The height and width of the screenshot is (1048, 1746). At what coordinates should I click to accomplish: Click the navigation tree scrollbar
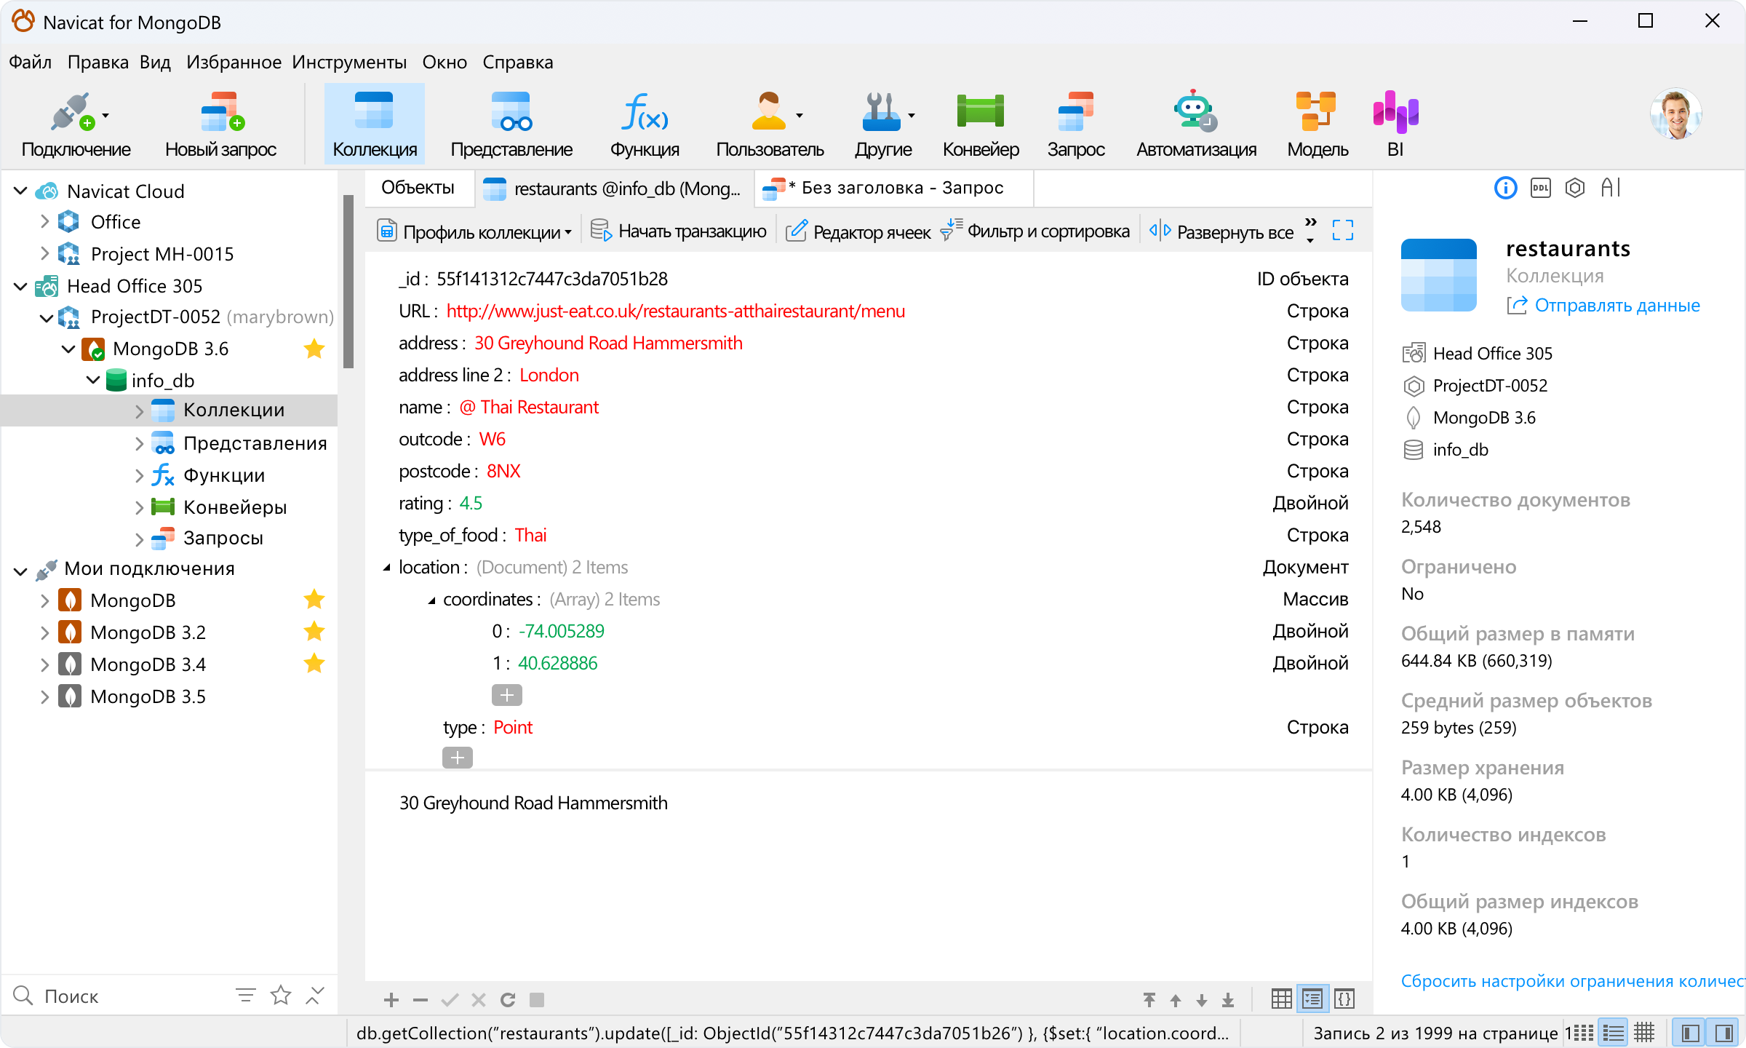(x=348, y=280)
